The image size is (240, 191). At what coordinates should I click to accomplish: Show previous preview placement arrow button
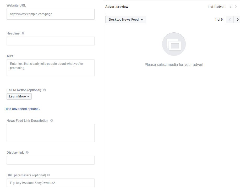tap(230, 20)
